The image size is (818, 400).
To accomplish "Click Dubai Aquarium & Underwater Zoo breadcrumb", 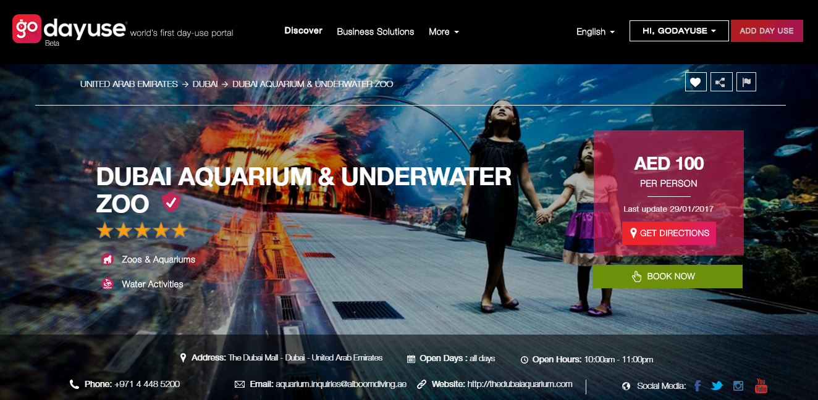I will (x=313, y=84).
